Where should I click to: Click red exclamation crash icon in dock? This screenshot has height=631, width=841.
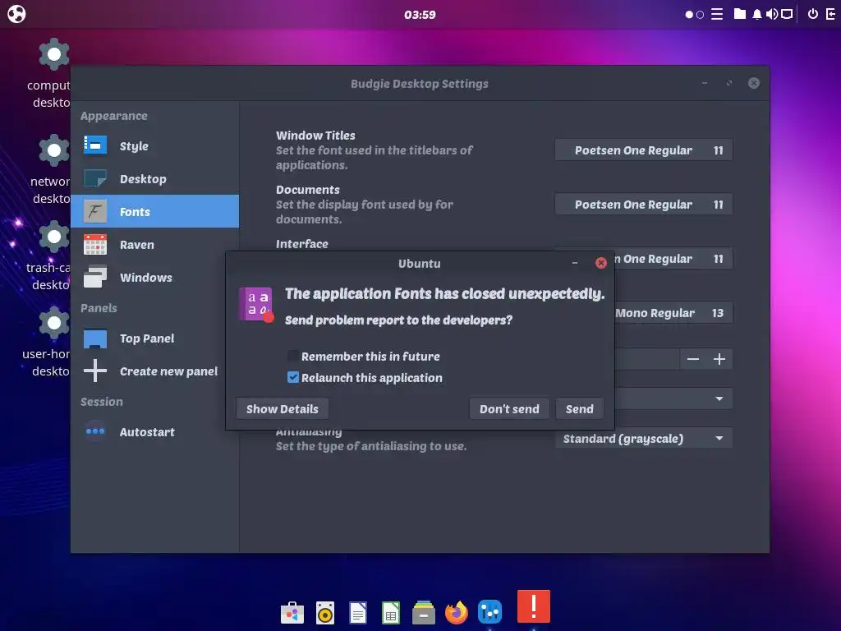(x=534, y=606)
